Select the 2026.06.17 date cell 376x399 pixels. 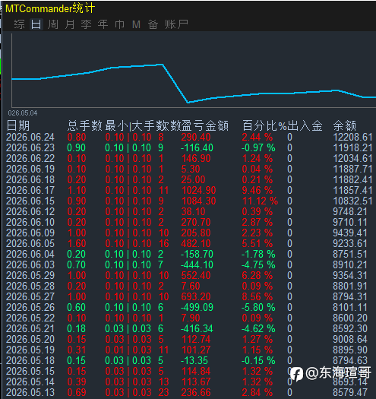pos(30,190)
